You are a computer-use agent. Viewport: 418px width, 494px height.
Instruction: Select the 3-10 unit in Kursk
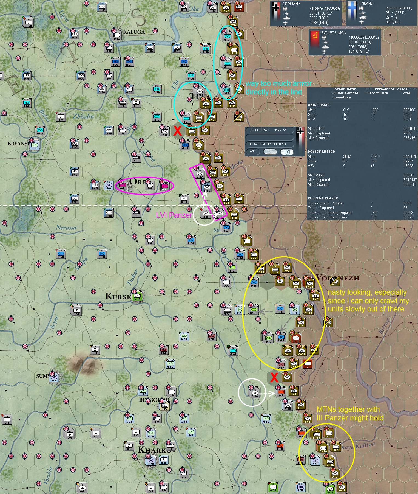tap(137, 296)
